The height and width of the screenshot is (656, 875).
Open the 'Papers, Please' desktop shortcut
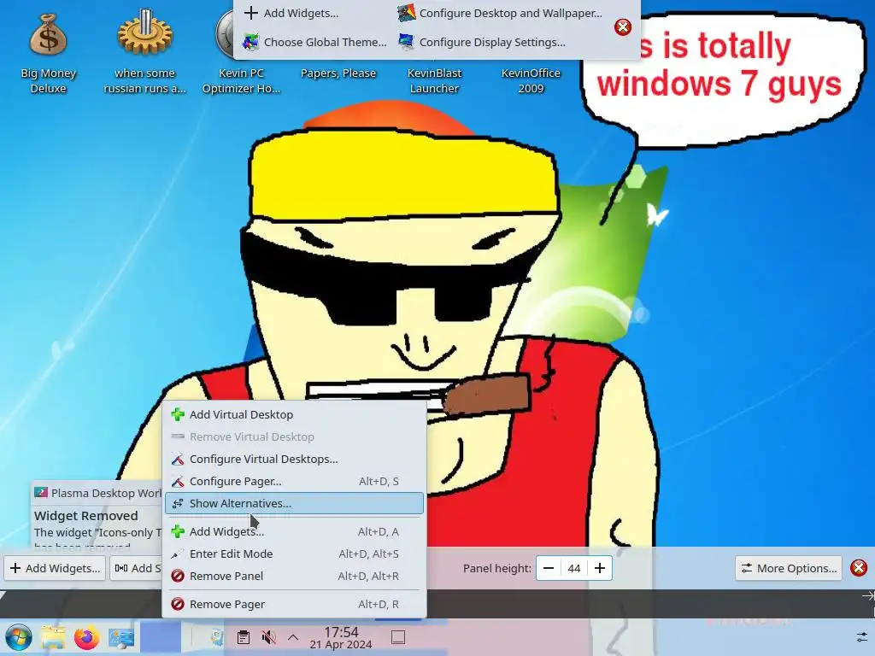pos(338,73)
